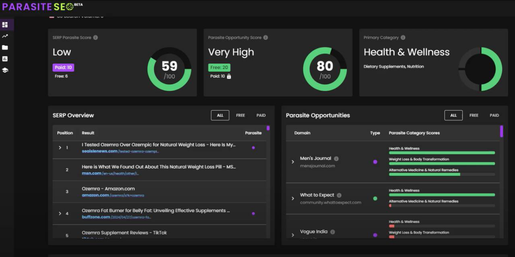Click the Domain column header
515x257 pixels.
pos(302,133)
